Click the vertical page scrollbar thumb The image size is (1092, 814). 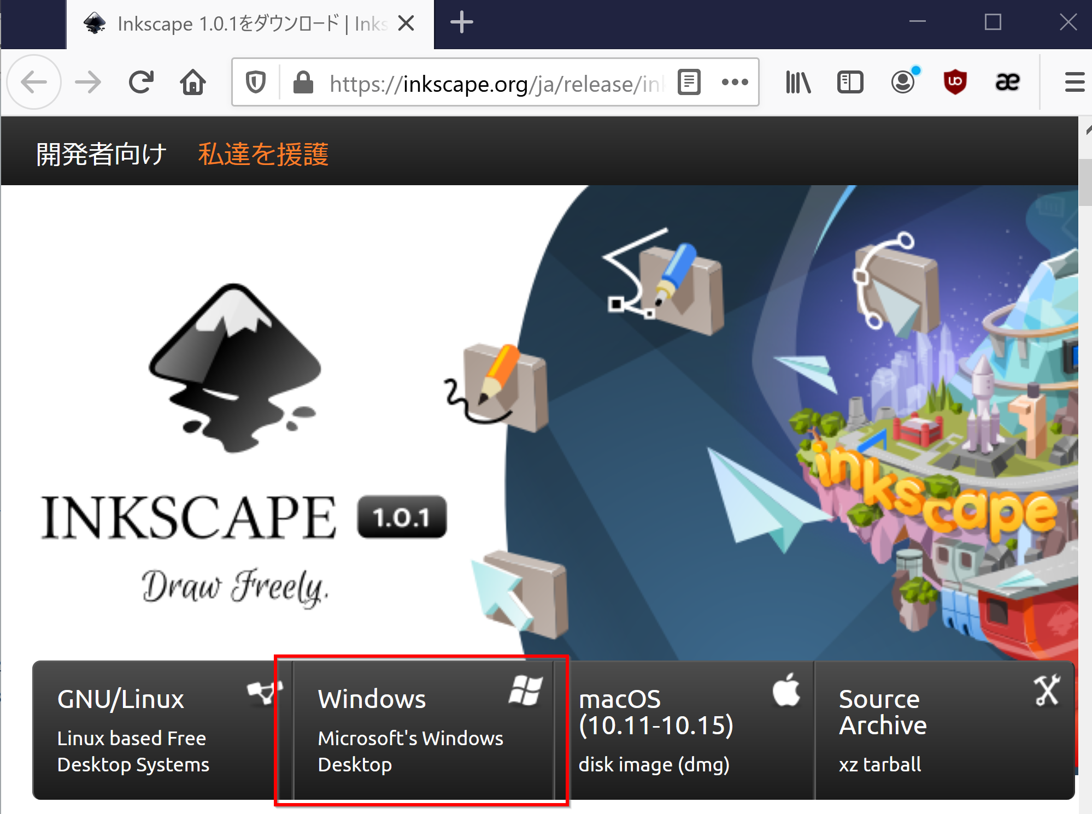(x=1085, y=183)
